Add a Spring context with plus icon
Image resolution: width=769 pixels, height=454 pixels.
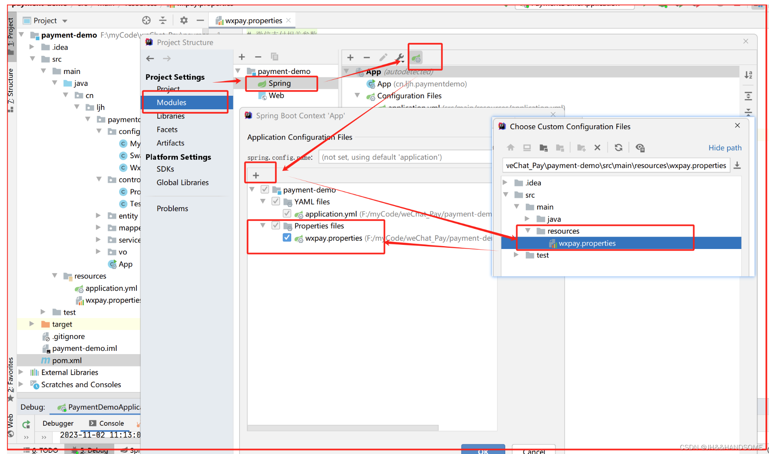click(x=350, y=58)
